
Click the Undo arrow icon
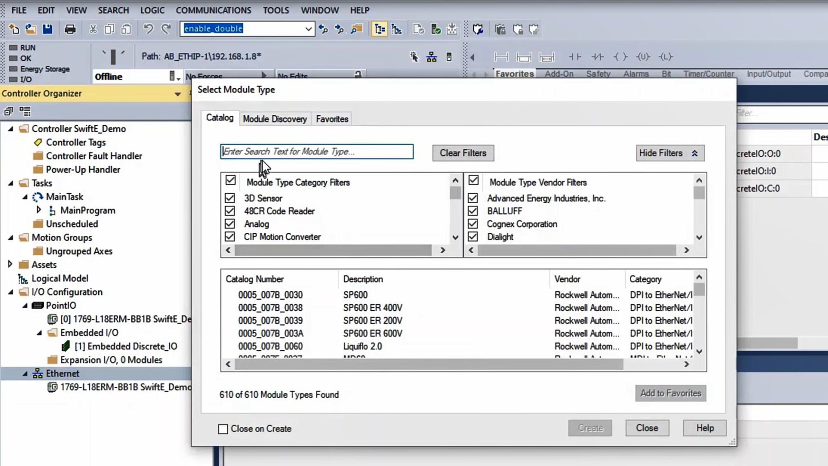(148, 29)
